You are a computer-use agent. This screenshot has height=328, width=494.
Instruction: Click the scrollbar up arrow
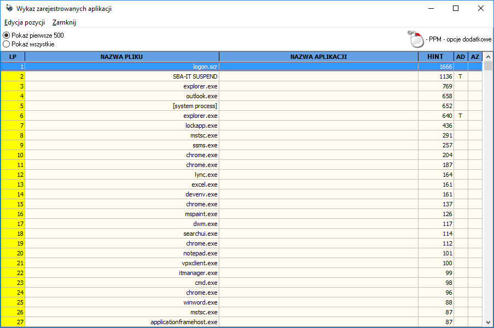point(488,57)
